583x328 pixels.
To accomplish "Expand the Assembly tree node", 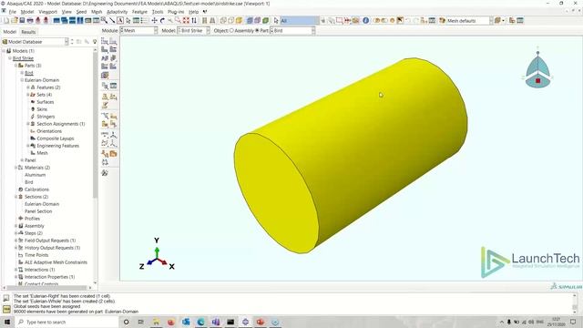I will (x=16, y=226).
